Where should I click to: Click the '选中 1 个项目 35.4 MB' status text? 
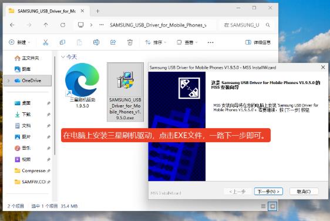55,206
